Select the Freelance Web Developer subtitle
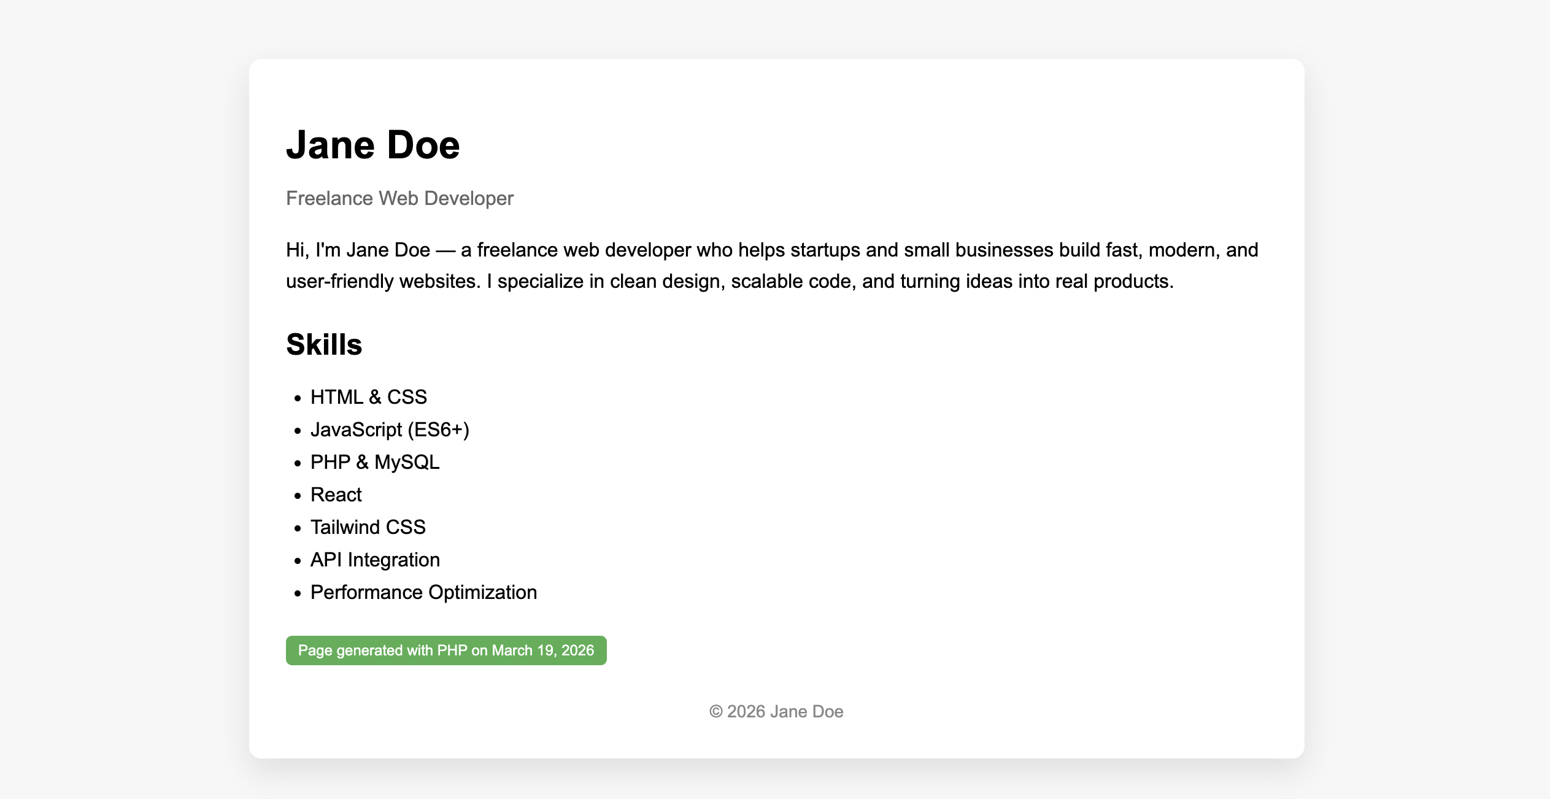 [x=399, y=198]
